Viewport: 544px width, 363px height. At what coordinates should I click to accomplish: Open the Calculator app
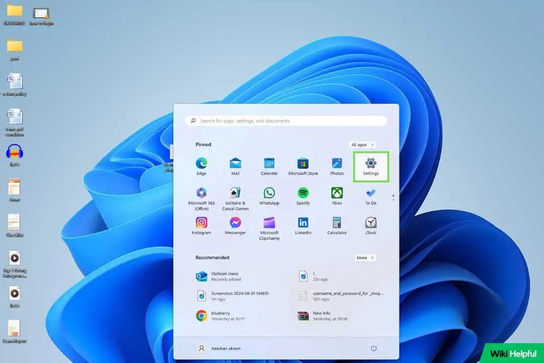pos(337,226)
